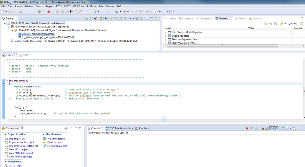Screen dimensions: 305x167
Task: Click Collapse All icon in Registers view
Action: coord(275,24)
